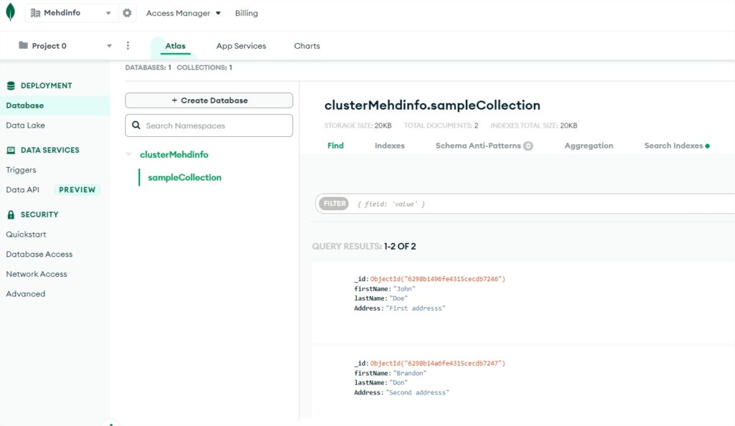Click firstName value "Brandon"
Screen dimensions: 735x426
[410, 373]
